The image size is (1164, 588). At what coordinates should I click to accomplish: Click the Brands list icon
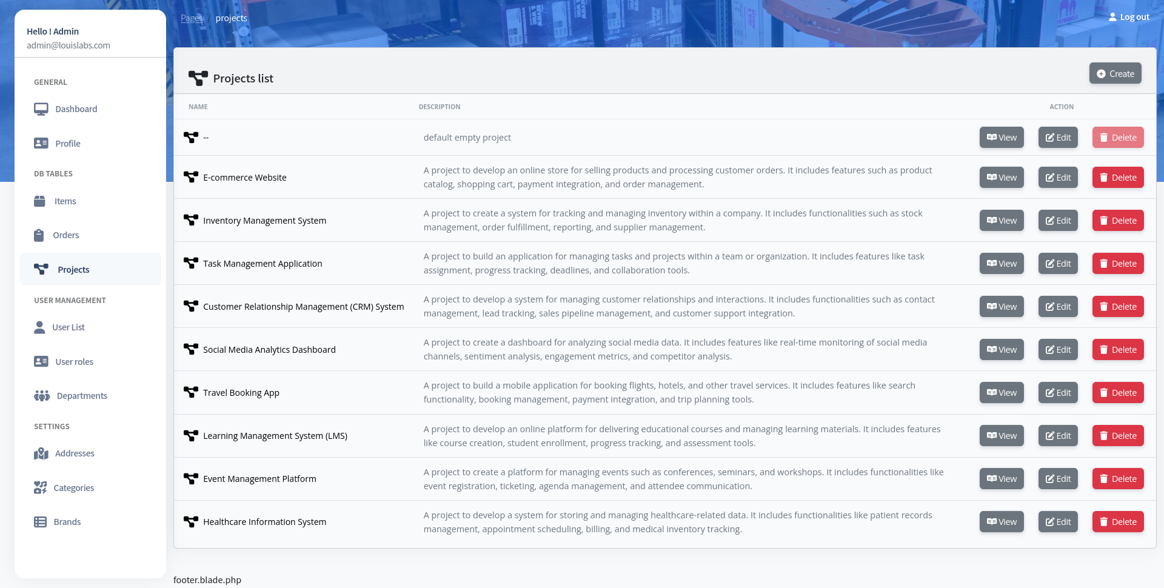[x=41, y=522]
